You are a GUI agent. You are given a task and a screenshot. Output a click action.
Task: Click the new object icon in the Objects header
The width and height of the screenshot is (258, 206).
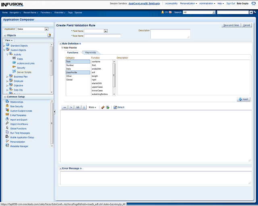(49, 35)
